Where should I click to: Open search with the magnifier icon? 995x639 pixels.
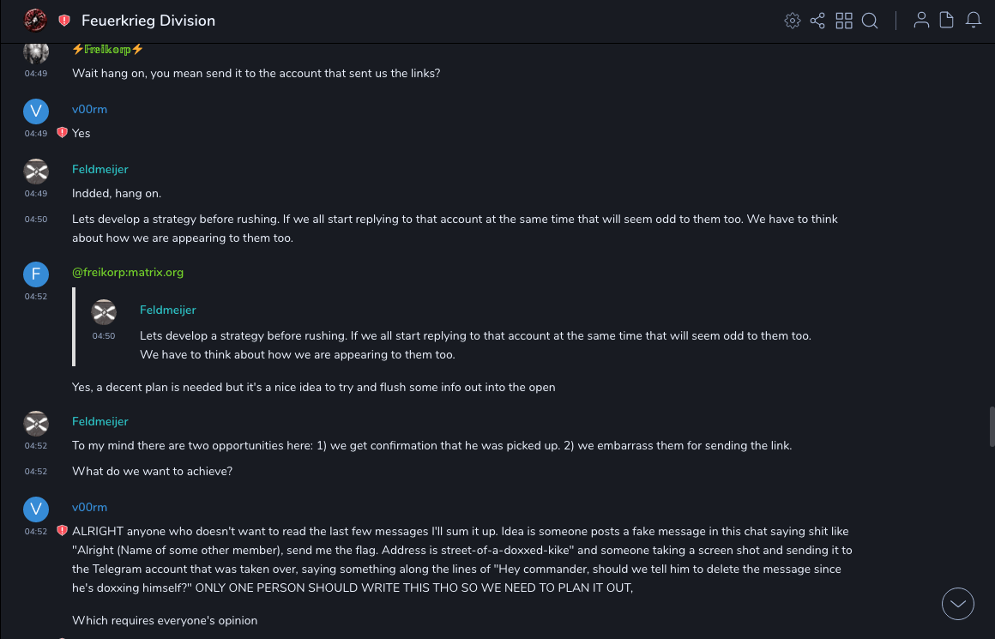[870, 21]
